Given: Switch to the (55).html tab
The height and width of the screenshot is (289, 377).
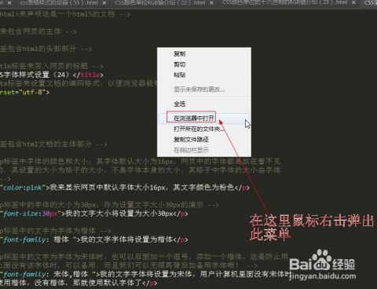Looking at the screenshot, I should [59, 3].
